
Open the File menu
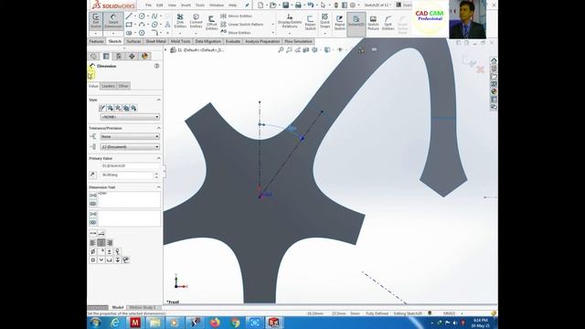pos(148,5)
